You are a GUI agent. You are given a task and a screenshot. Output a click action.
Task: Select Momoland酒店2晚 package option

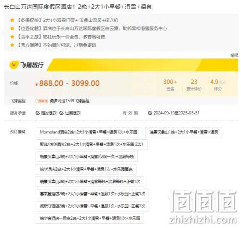(x=88, y=132)
